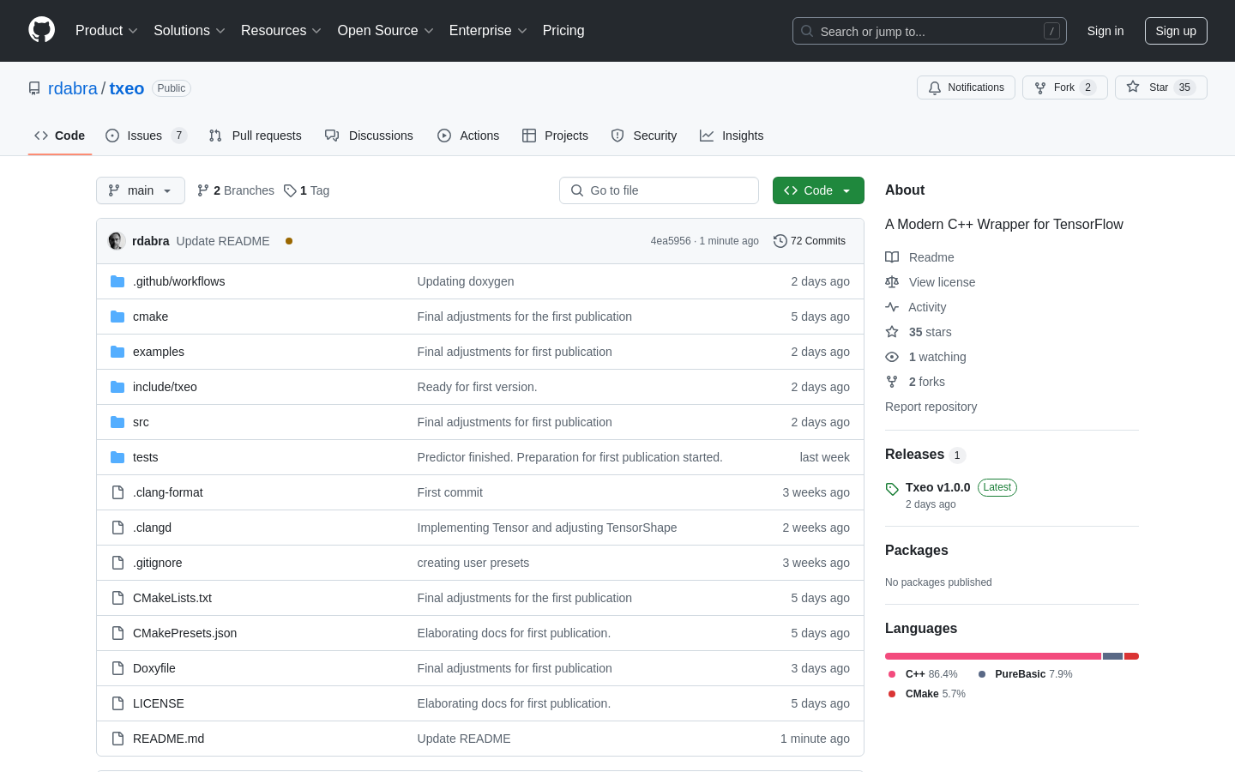Open rdabra's avatar in commit row

(117, 241)
